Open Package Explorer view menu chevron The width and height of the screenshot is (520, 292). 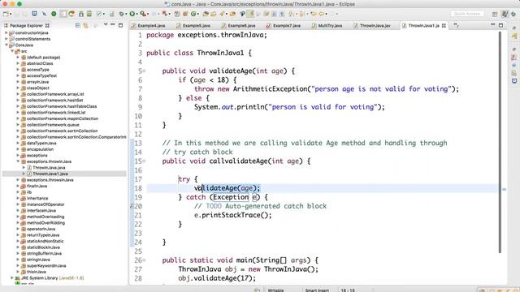click(x=106, y=25)
